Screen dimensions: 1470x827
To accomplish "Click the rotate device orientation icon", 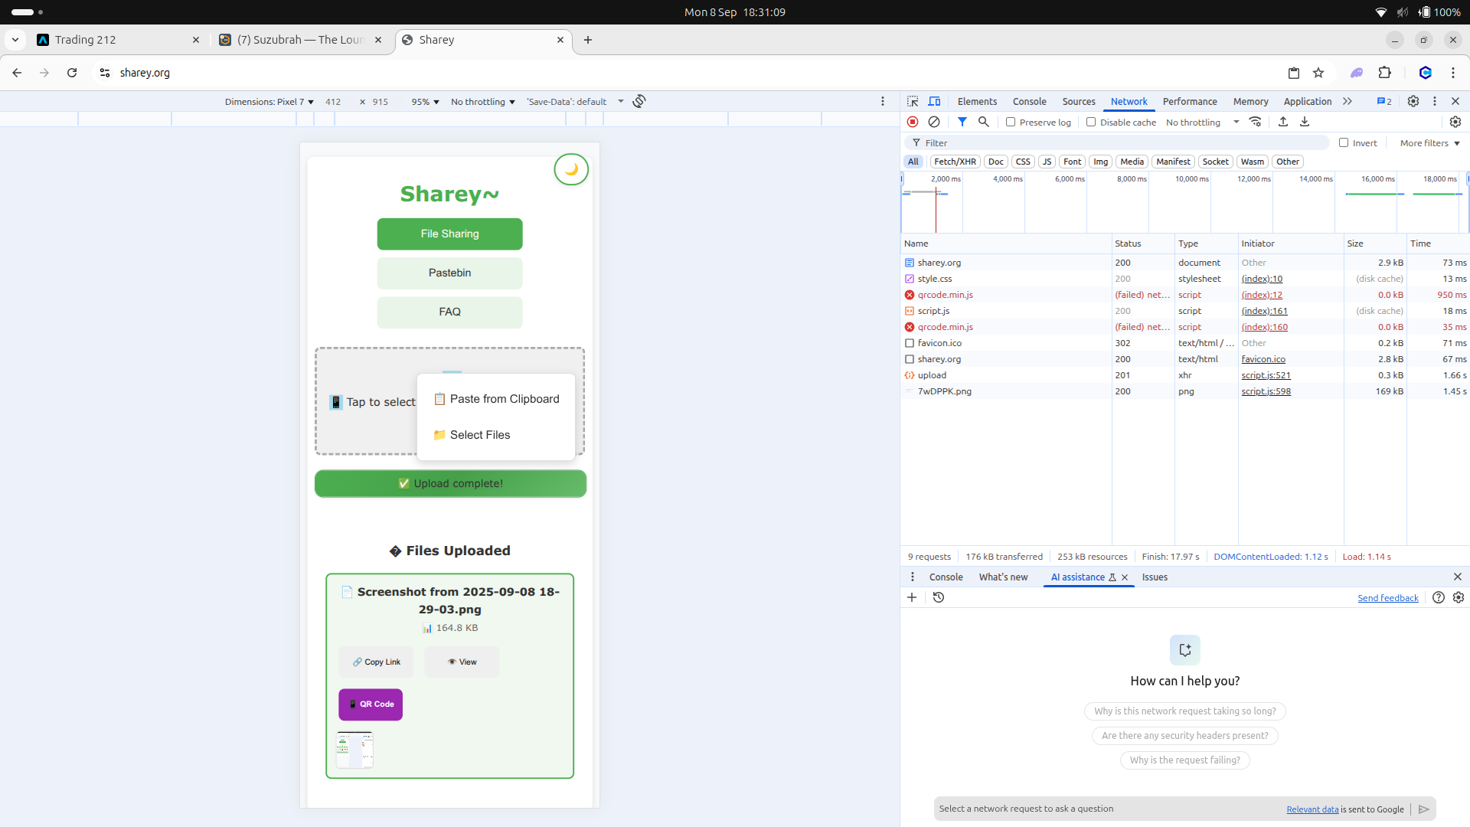I will coord(639,101).
